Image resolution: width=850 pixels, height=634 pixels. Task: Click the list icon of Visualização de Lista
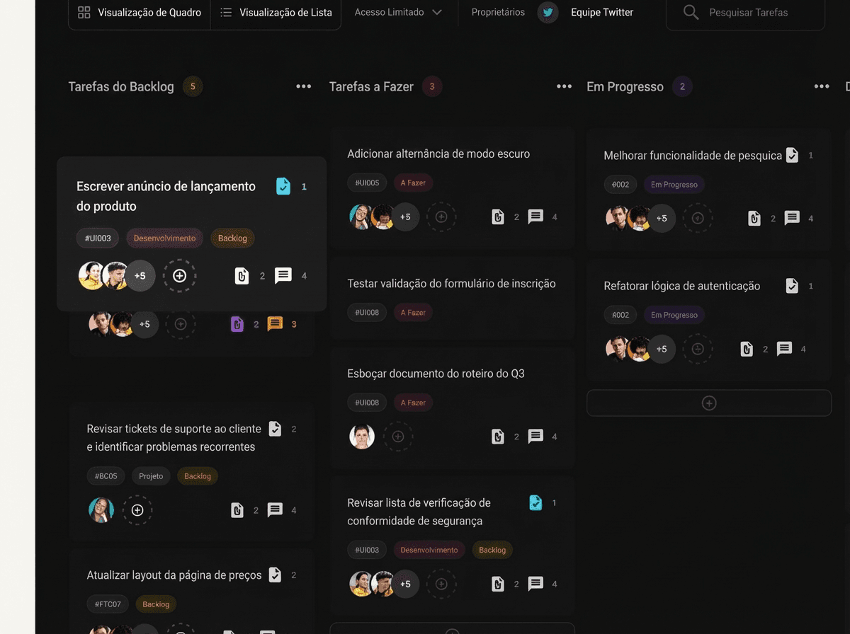coord(225,12)
